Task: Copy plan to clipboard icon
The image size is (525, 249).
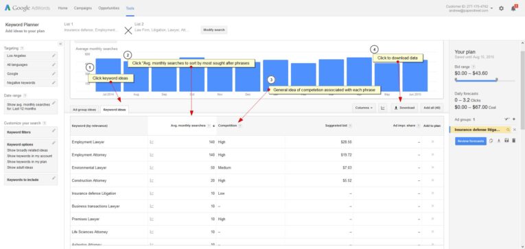Action: (491, 141)
